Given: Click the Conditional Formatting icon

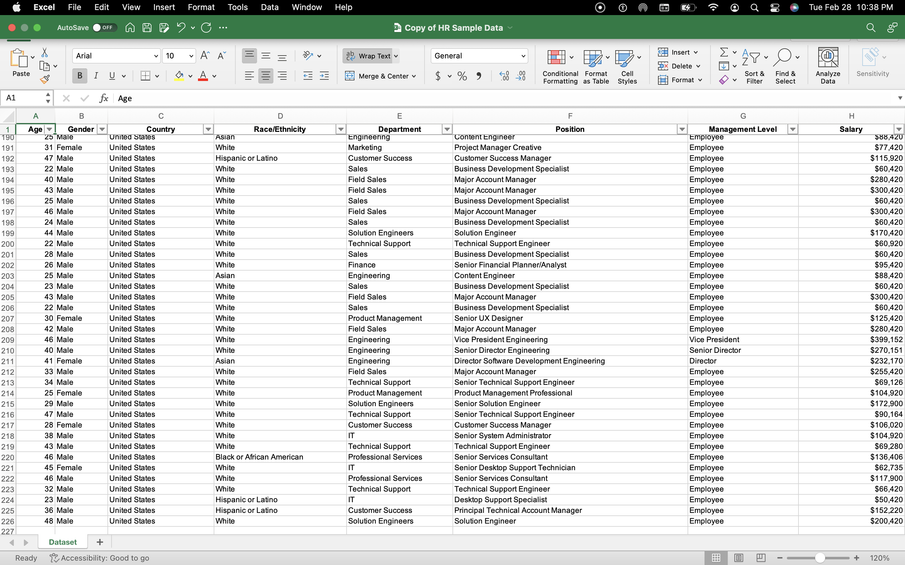Looking at the screenshot, I should pyautogui.click(x=556, y=57).
